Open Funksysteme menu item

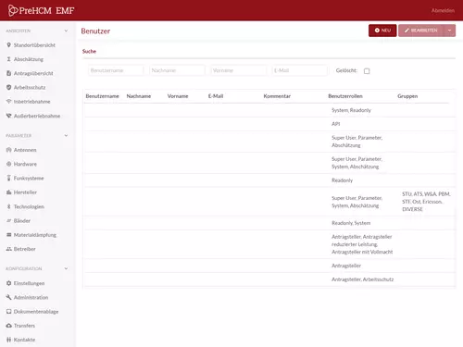29,179
